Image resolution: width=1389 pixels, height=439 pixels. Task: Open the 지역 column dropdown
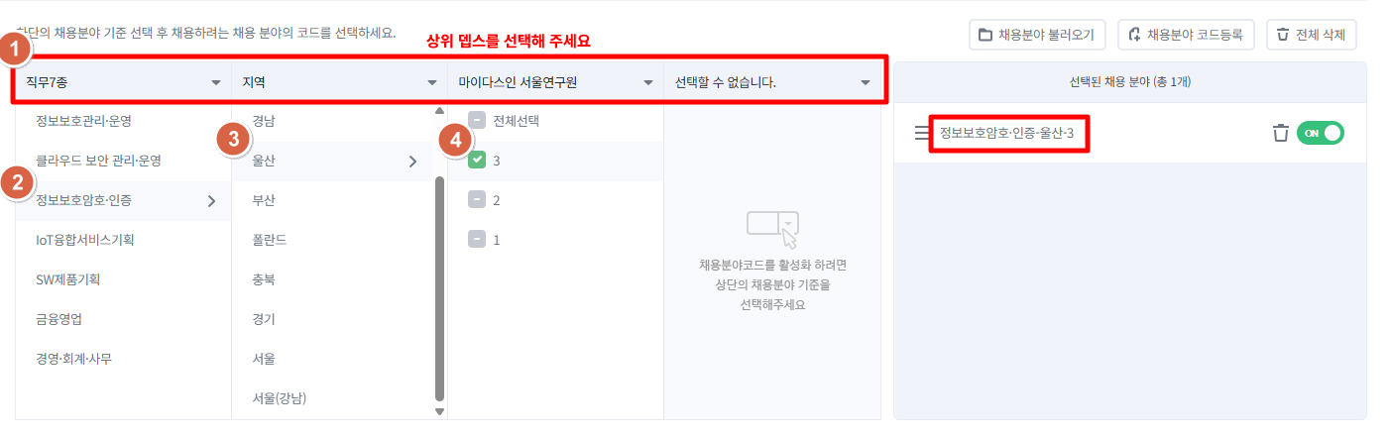432,82
